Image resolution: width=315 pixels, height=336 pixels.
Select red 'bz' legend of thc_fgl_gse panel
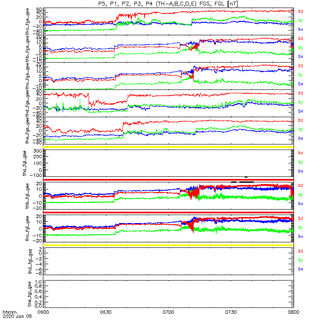pyautogui.click(x=301, y=218)
